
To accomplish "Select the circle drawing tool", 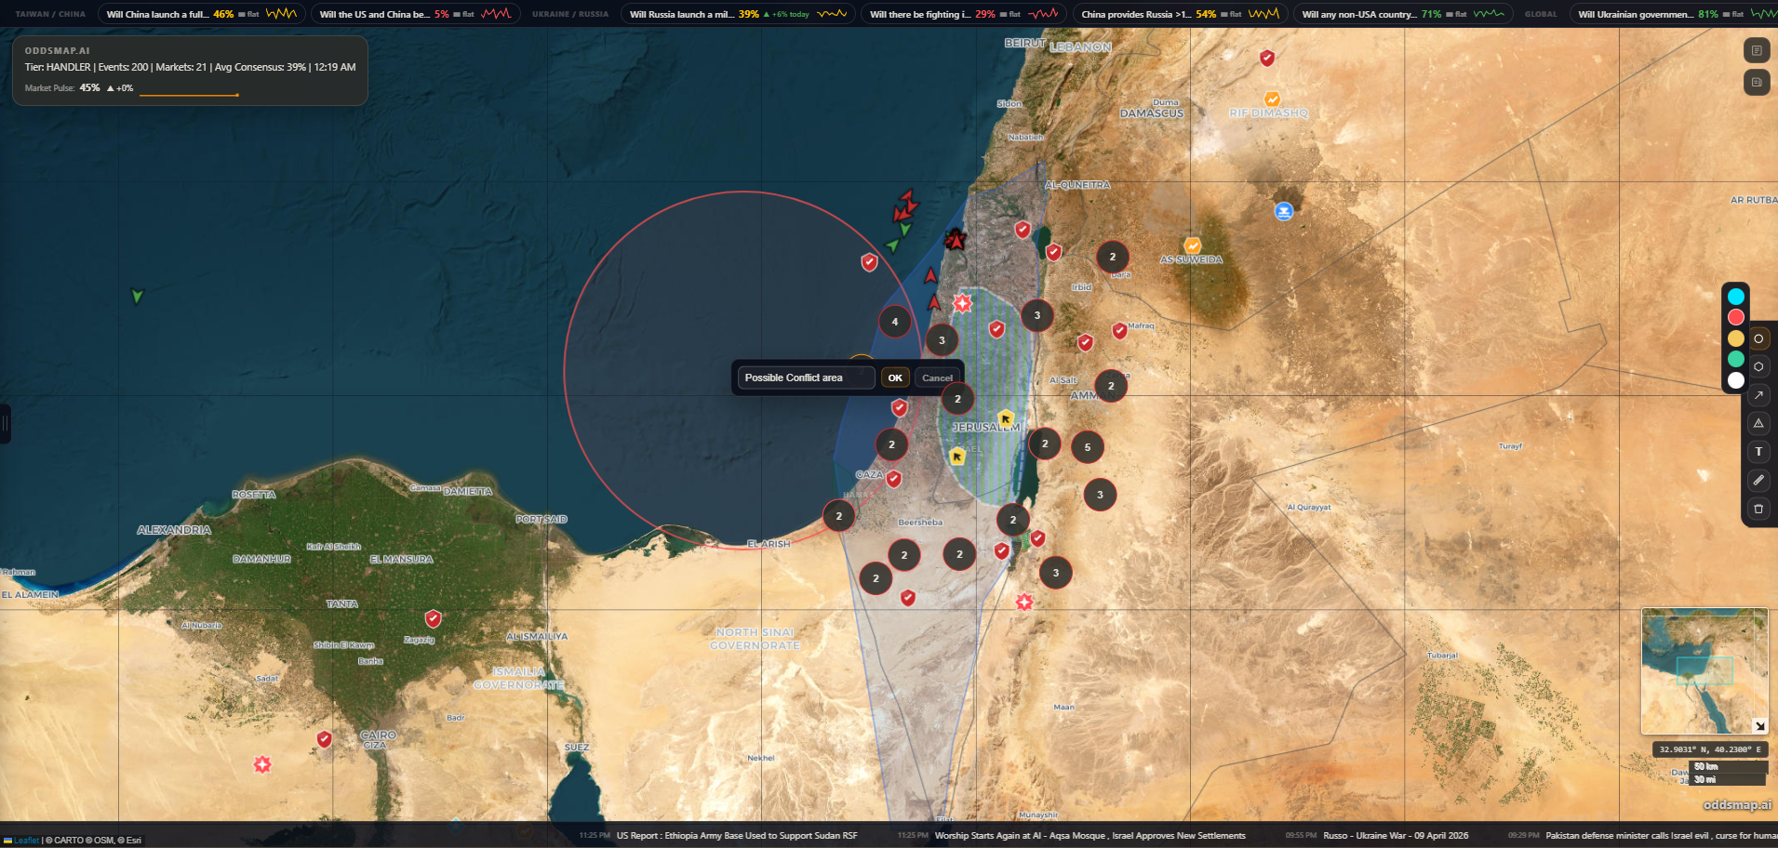I will coord(1758,338).
